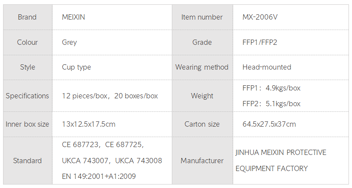Screen dimensions: 352x188
Task: Select the Grey colour value
Action: pos(69,42)
